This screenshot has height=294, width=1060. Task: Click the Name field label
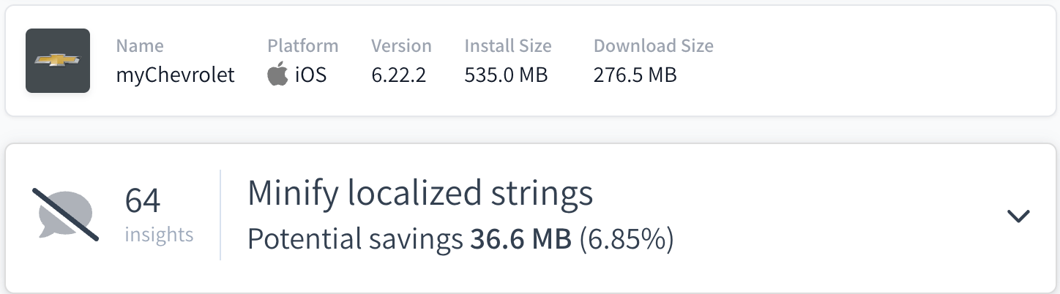tap(140, 46)
